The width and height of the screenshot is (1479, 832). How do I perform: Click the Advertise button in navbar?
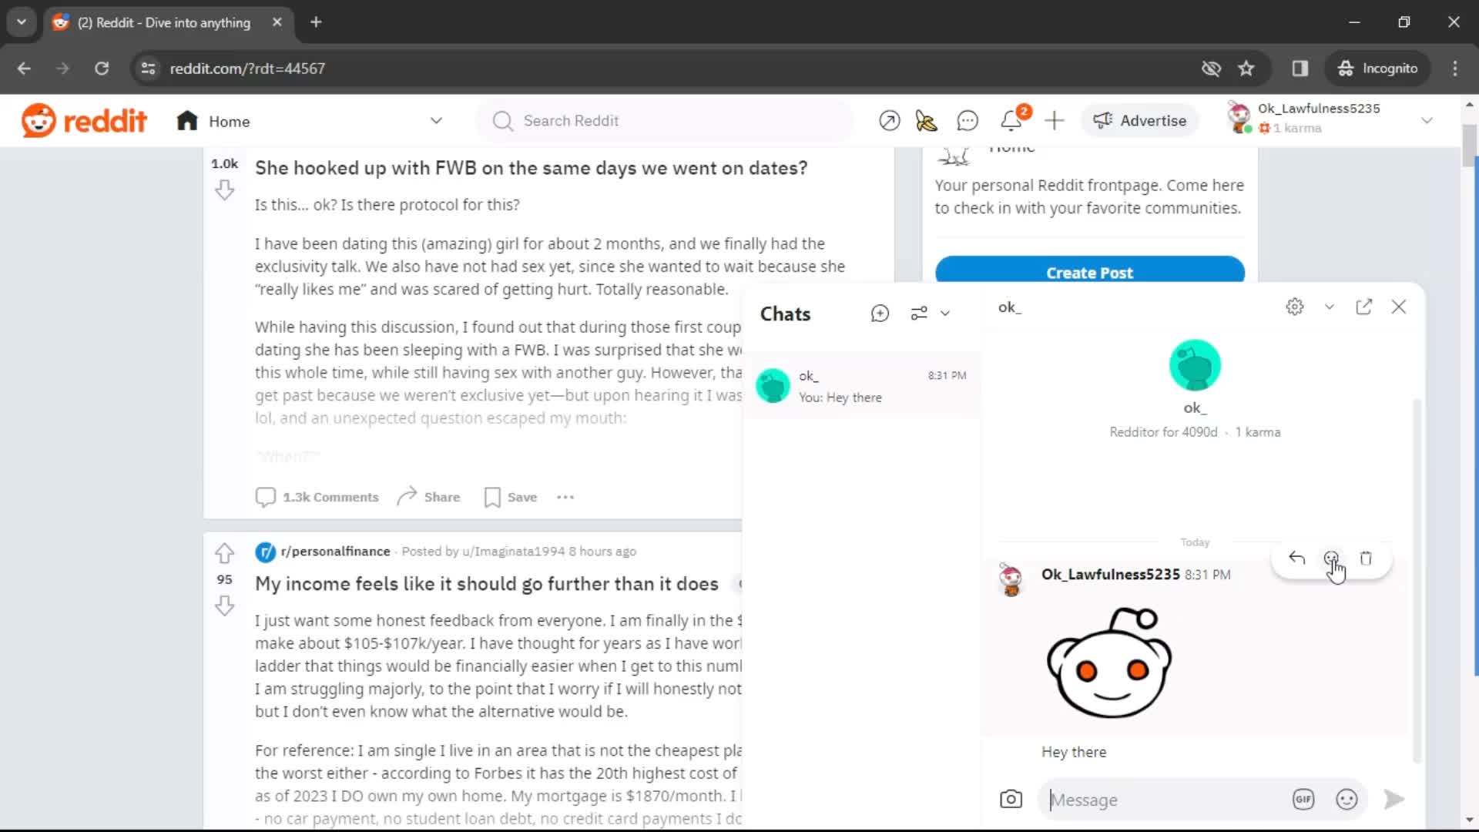pyautogui.click(x=1141, y=120)
